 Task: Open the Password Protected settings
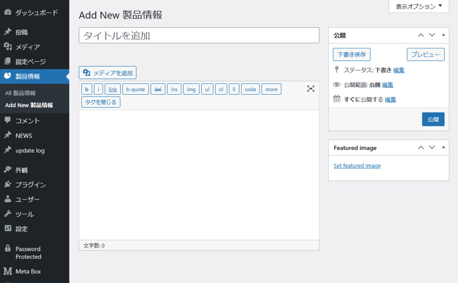28,253
